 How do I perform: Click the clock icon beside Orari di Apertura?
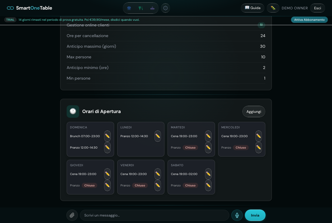click(x=73, y=112)
